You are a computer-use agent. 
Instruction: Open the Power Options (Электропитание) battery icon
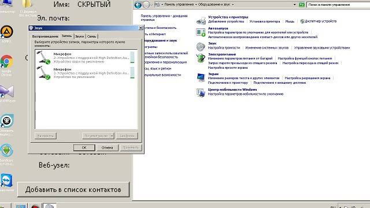tap(201, 58)
